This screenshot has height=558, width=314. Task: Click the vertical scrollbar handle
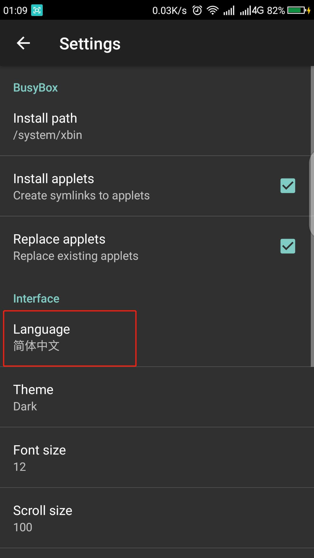click(x=311, y=193)
